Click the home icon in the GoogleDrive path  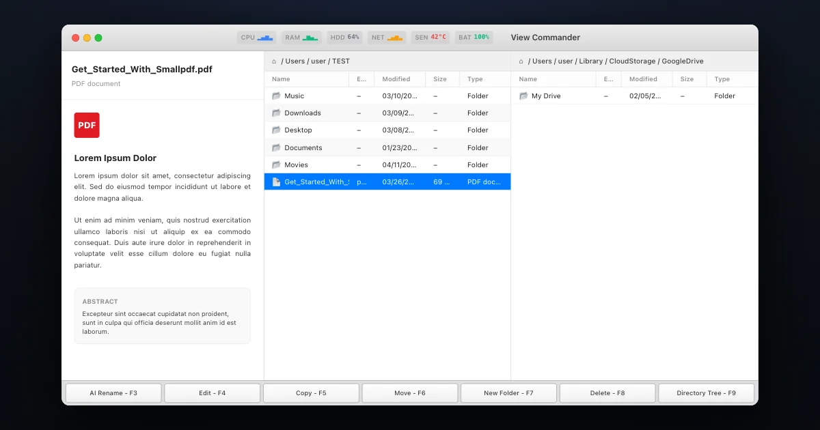521,61
